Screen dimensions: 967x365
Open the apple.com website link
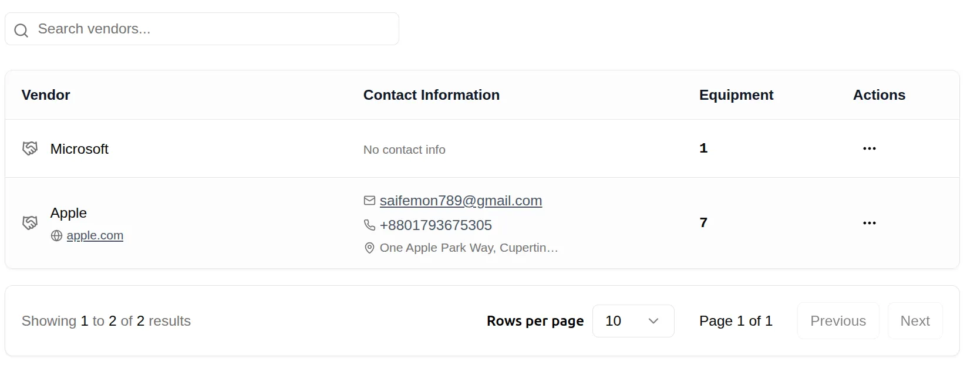[95, 236]
